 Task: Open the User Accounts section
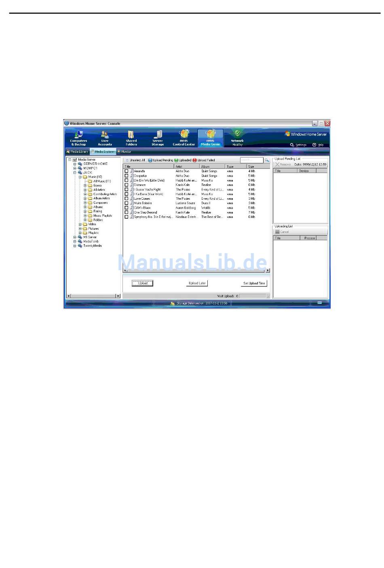coord(105,138)
